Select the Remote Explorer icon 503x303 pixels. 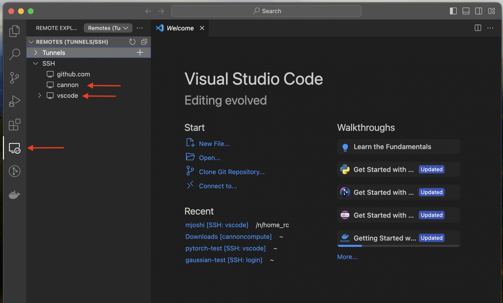pyautogui.click(x=14, y=148)
